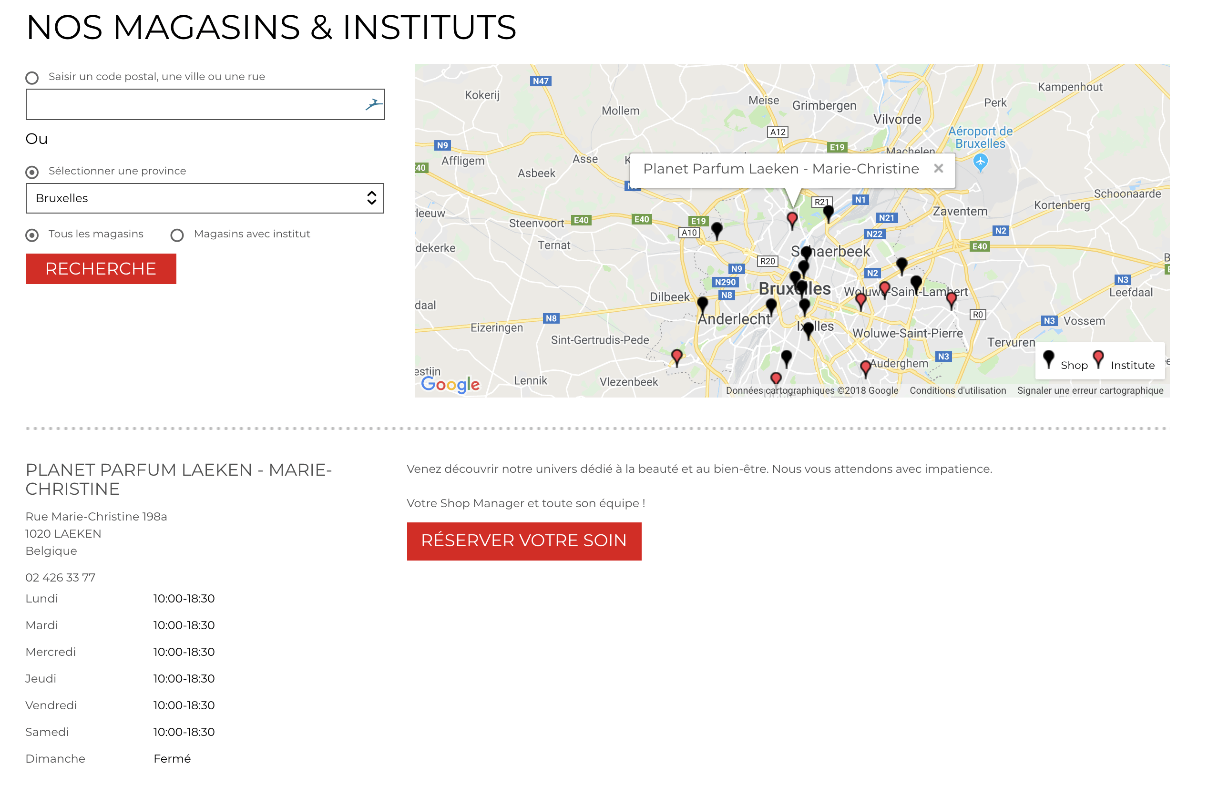Click the red Institute legend pin

click(1098, 359)
